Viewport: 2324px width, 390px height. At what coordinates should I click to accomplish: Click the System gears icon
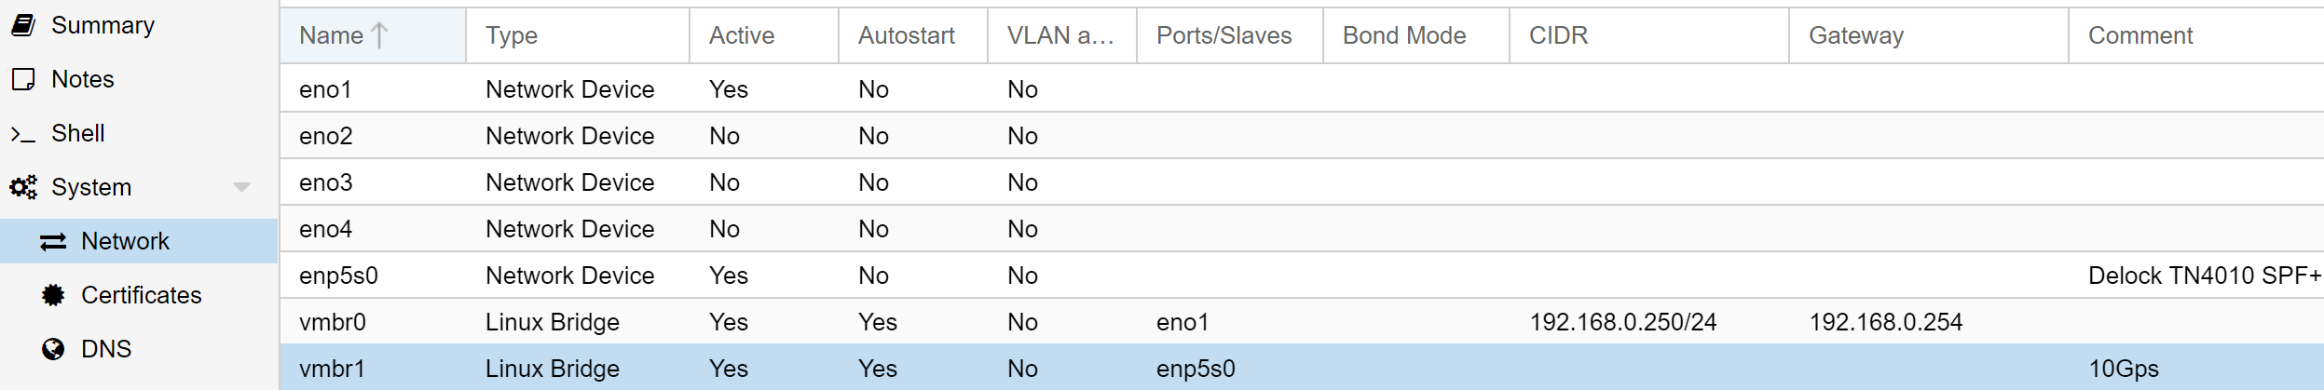[23, 187]
